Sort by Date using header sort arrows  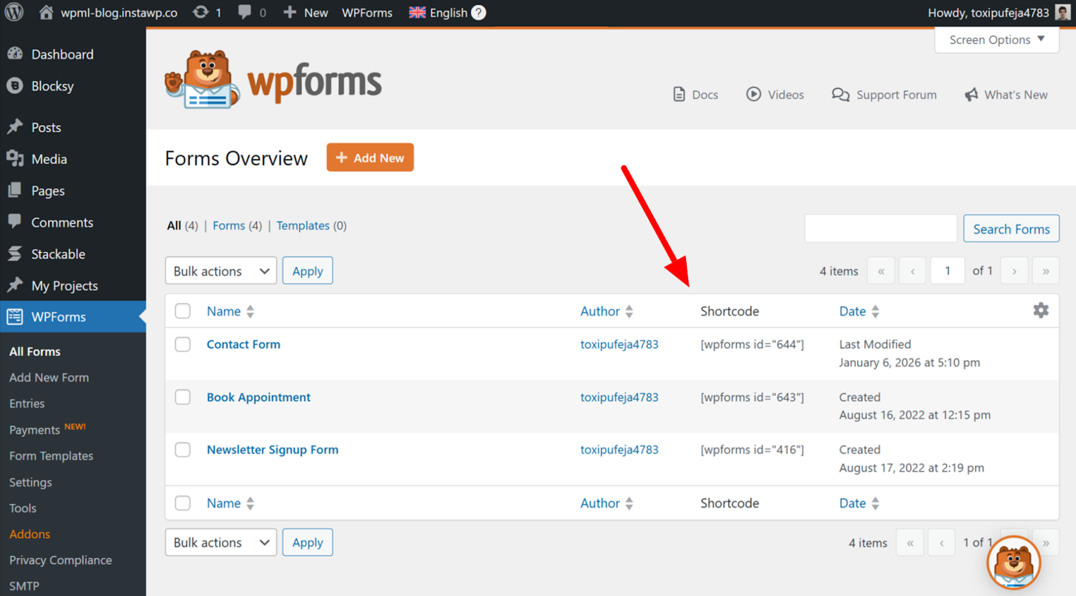[876, 311]
